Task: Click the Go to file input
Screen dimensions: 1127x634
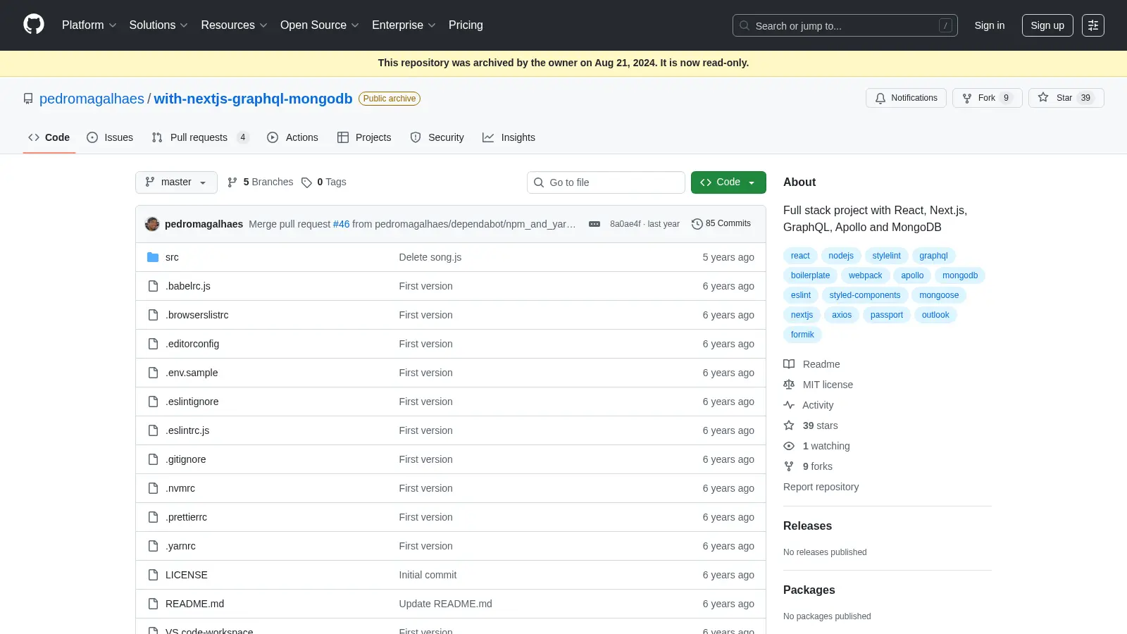Action: (606, 182)
